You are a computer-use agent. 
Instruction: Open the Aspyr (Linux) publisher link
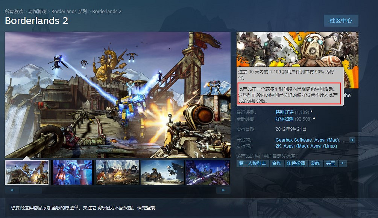324,146
